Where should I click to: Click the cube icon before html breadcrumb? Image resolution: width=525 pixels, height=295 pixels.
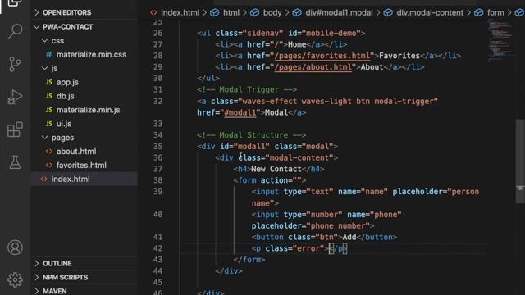[x=215, y=13]
